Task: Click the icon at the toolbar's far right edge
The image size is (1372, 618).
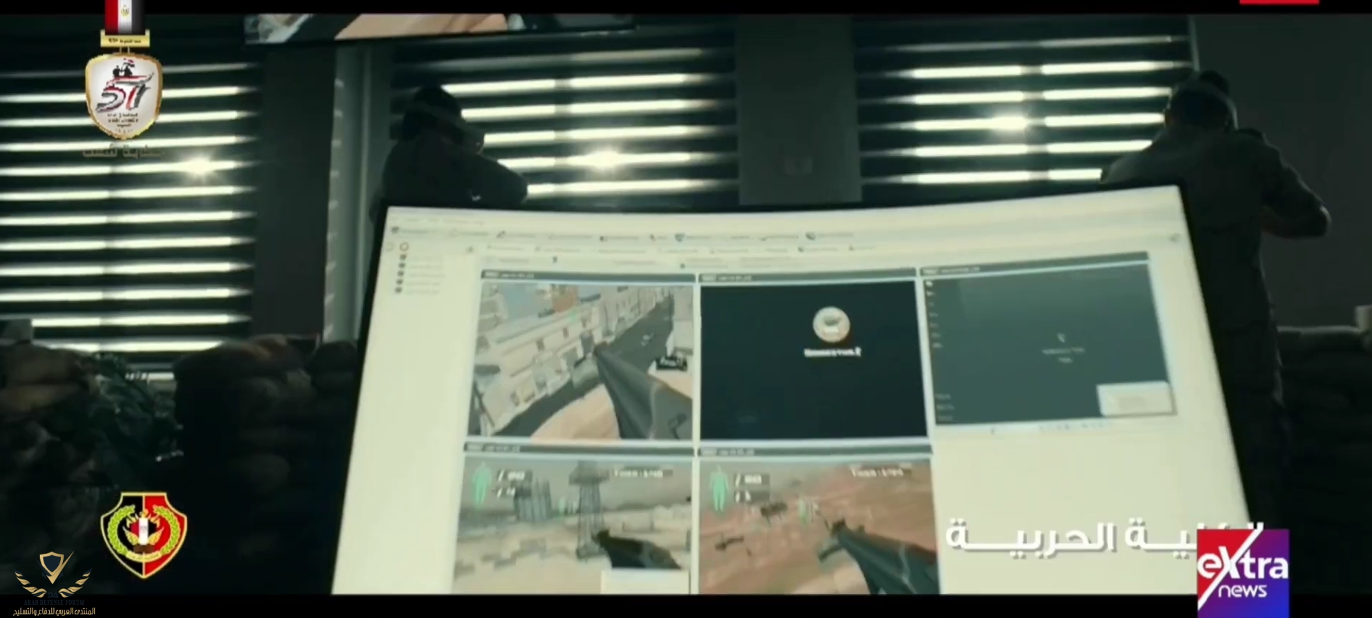Action: [1174, 238]
